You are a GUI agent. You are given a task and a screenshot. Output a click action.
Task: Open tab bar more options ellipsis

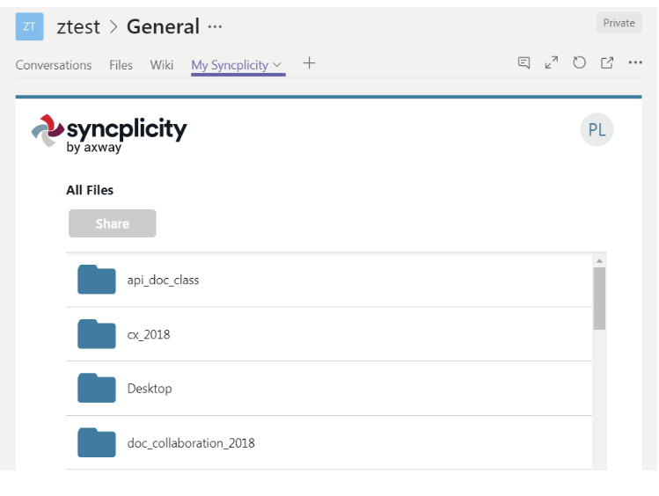pos(635,62)
